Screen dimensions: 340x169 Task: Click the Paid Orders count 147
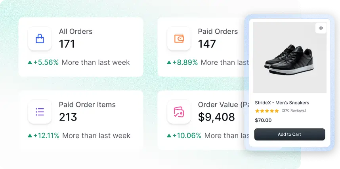[x=207, y=44]
